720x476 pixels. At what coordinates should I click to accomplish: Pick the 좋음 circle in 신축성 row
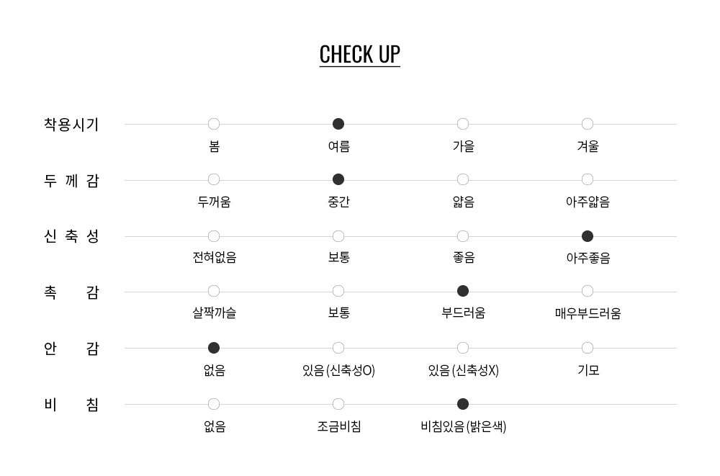coord(463,236)
